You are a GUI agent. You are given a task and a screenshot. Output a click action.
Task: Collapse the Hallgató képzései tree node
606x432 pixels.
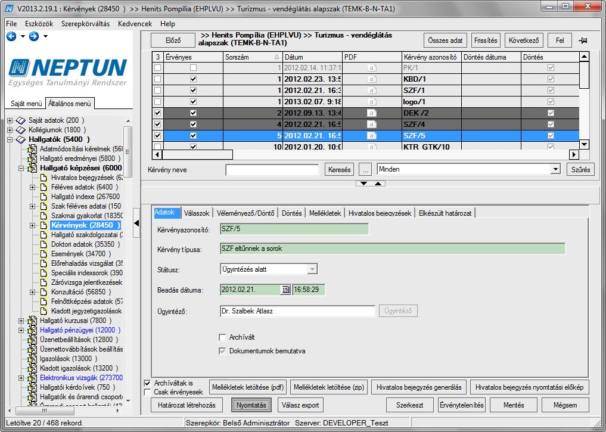(21, 169)
